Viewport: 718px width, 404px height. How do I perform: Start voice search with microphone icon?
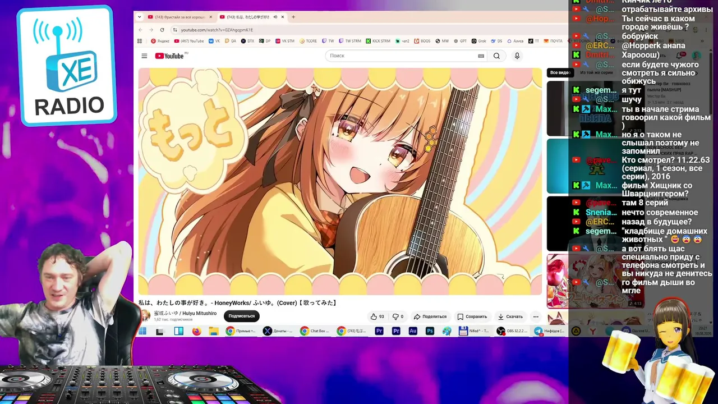coord(517,56)
